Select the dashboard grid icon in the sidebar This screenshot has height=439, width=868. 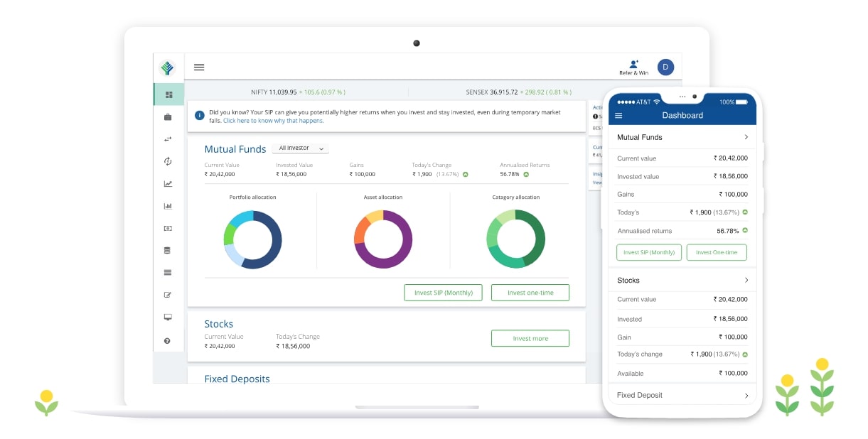pyautogui.click(x=168, y=94)
